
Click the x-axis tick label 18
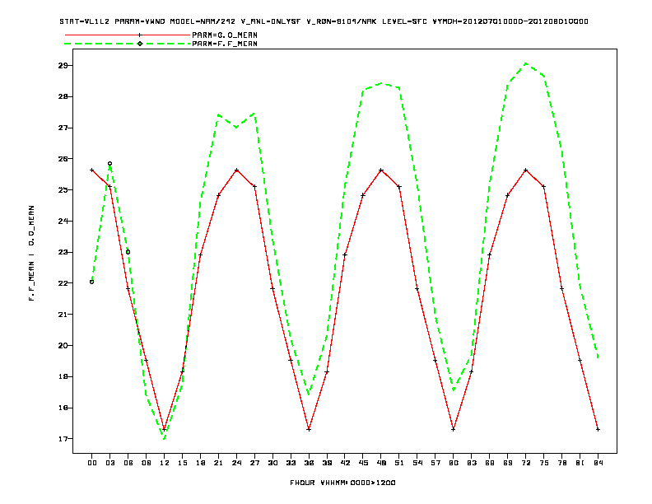200,463
